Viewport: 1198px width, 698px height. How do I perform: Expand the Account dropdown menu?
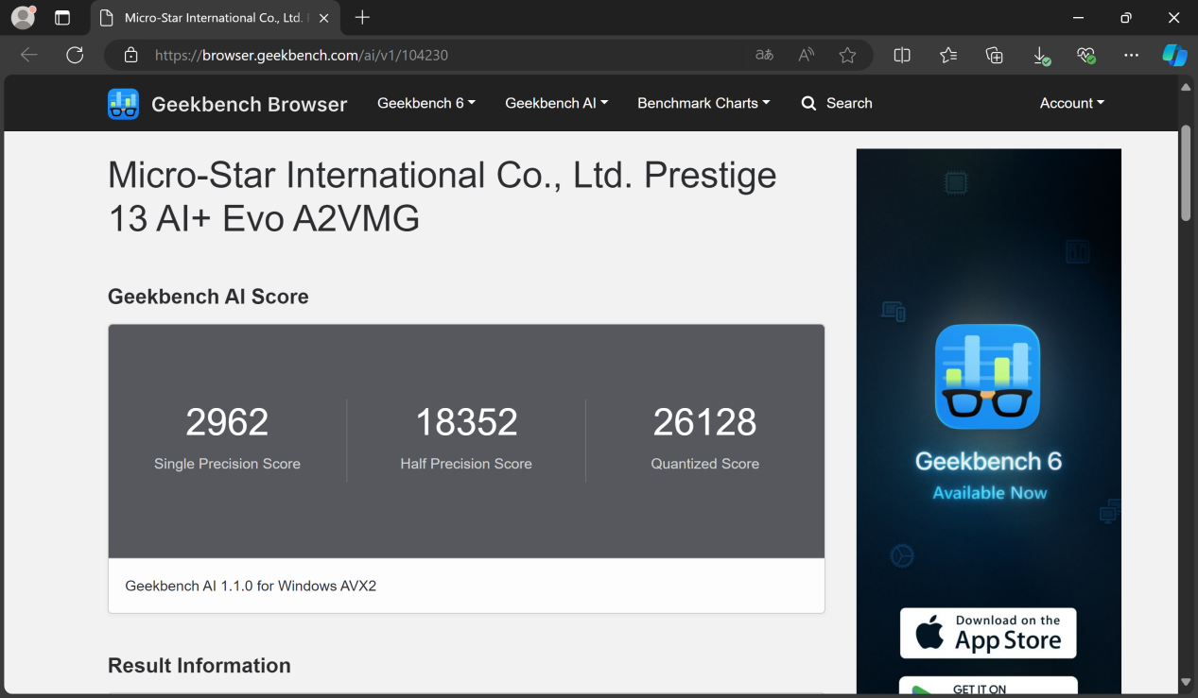tap(1071, 103)
